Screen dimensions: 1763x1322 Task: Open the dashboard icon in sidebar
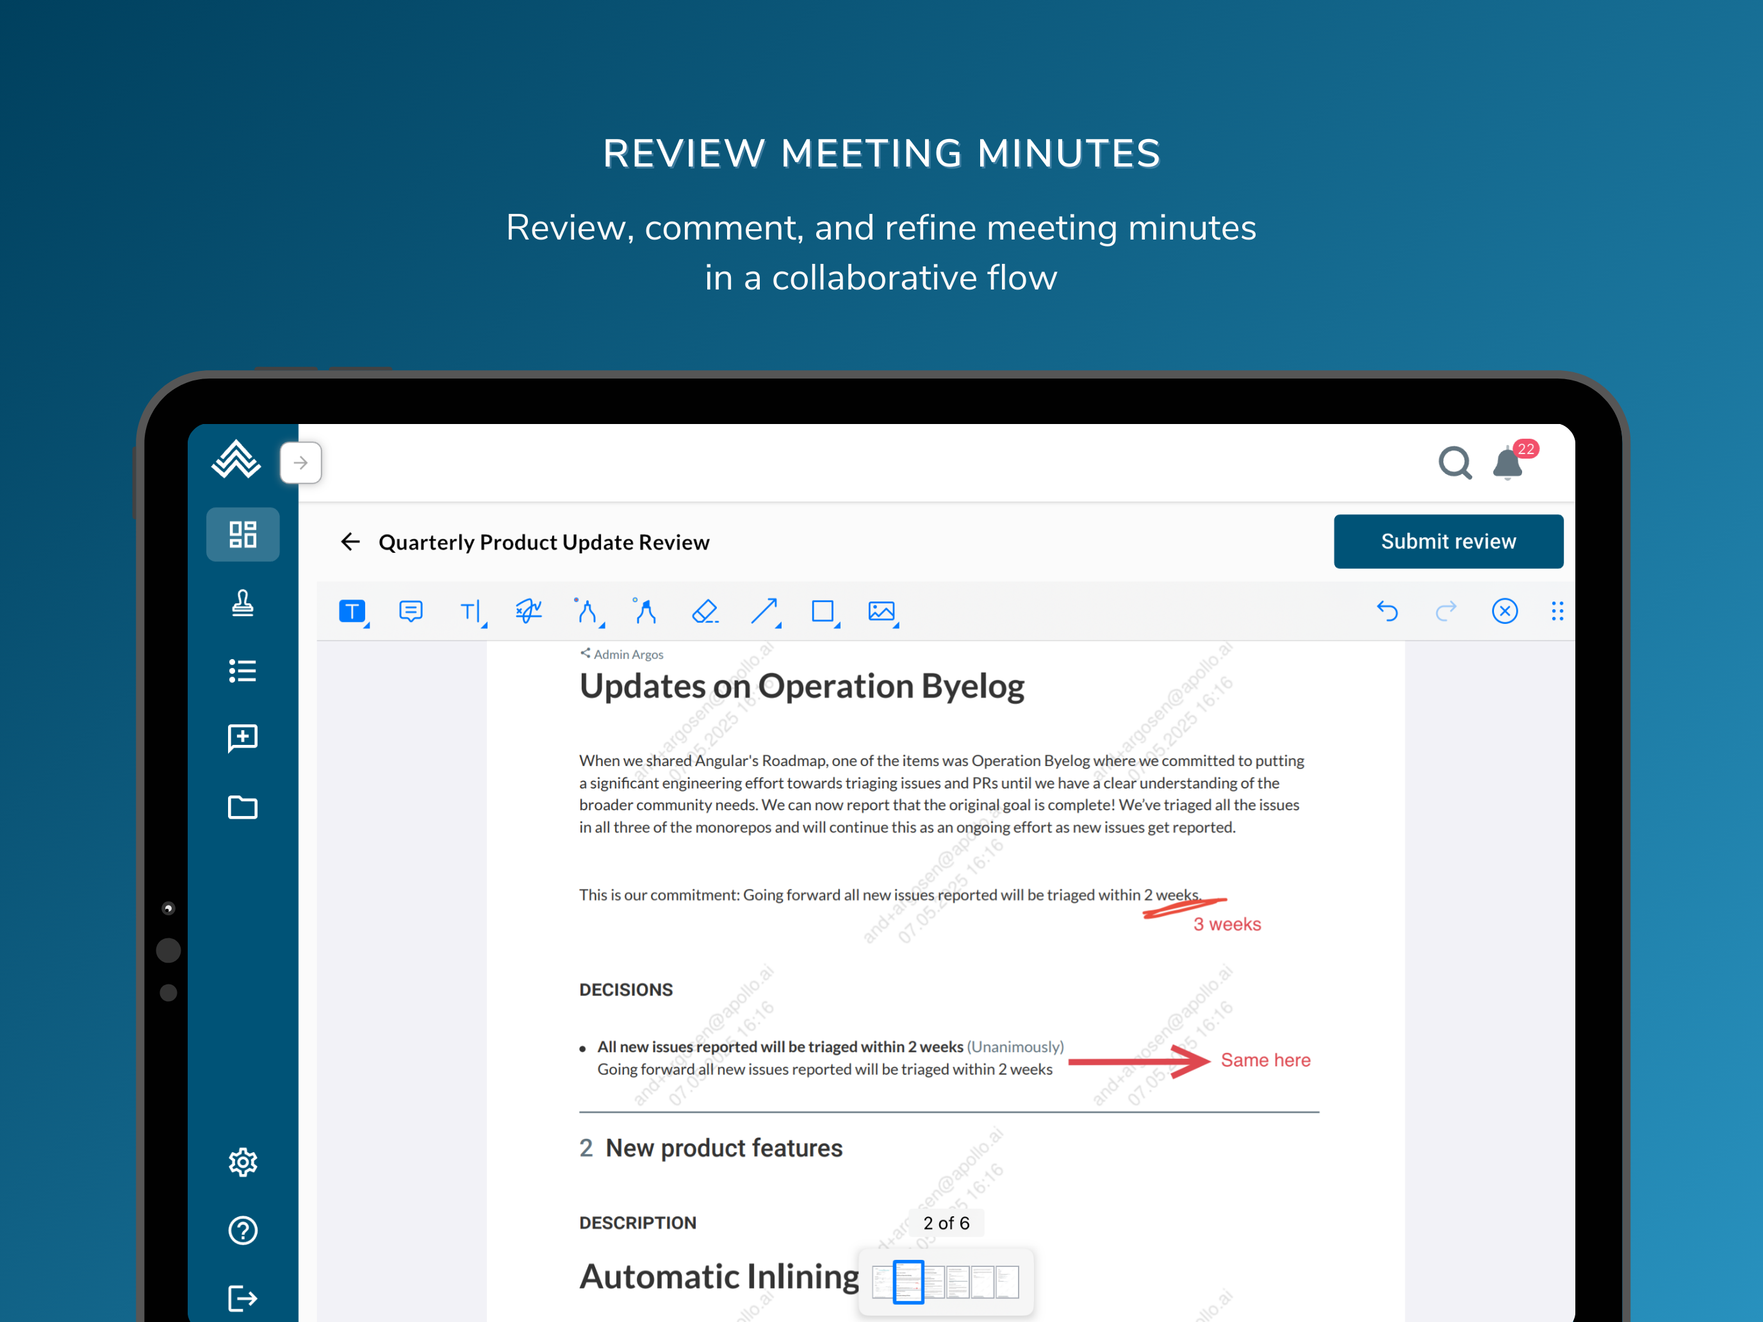click(x=243, y=534)
